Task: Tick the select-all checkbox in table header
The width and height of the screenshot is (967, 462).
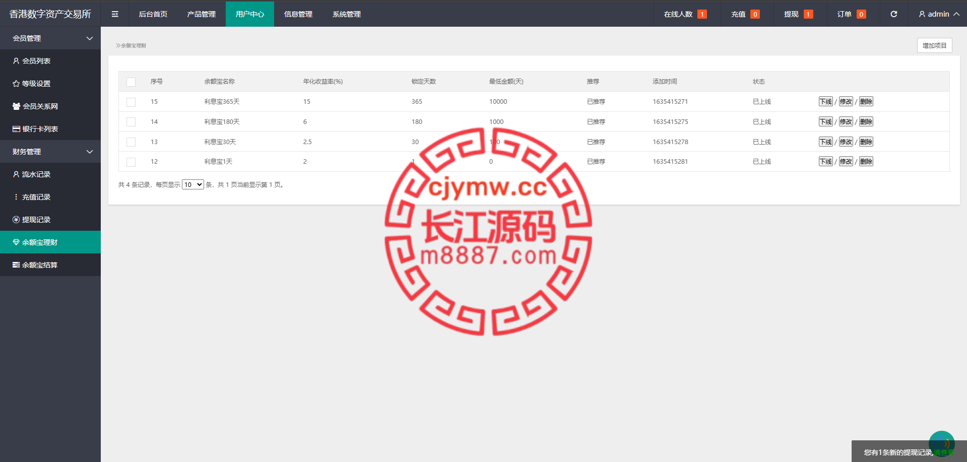Action: pyautogui.click(x=131, y=82)
